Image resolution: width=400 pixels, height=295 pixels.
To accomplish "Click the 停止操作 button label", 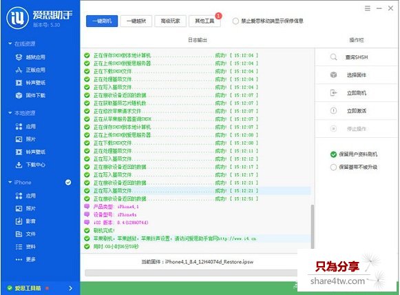I will (x=357, y=129).
